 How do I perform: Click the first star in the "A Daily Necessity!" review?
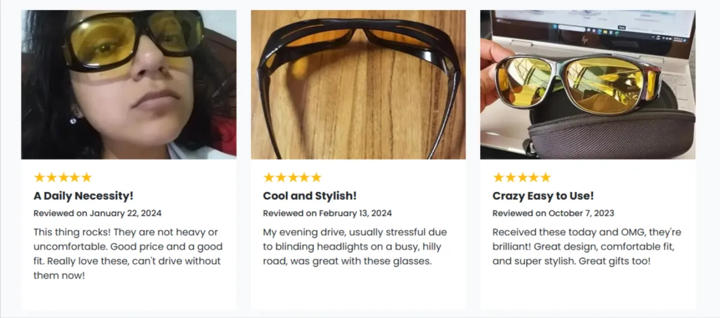(x=40, y=177)
